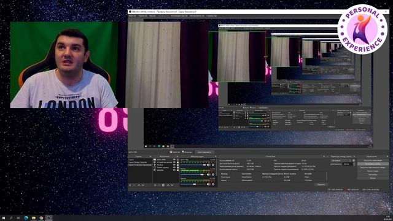This screenshot has width=393, height=221.
Task: Open the Инструменты menu
Action: [196, 16]
